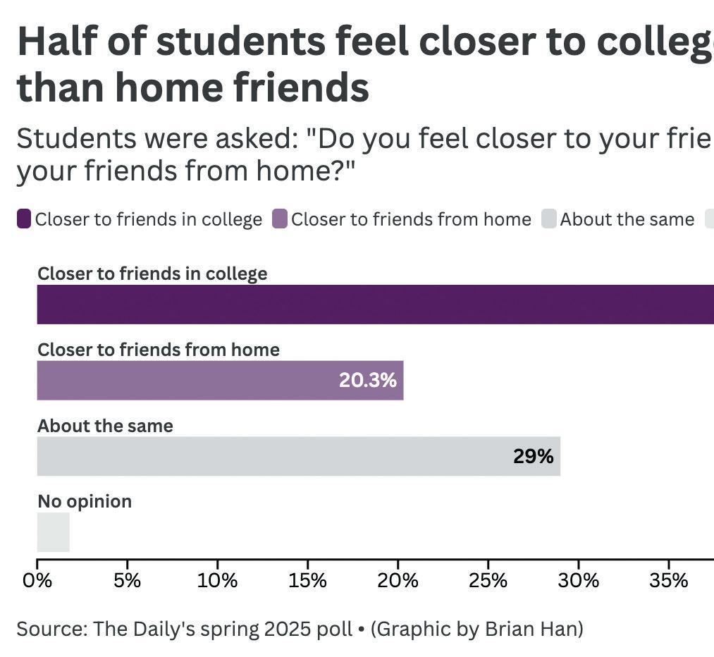
Task: Click the 0% axis tick label
Action: coord(37,581)
